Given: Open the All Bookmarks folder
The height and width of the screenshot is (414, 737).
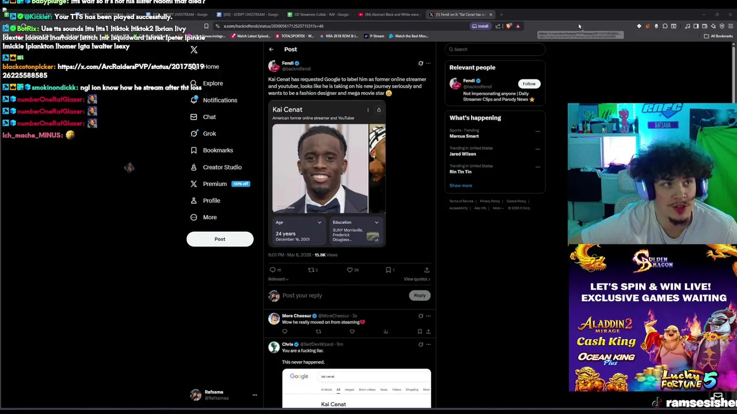Looking at the screenshot, I should coord(718,36).
